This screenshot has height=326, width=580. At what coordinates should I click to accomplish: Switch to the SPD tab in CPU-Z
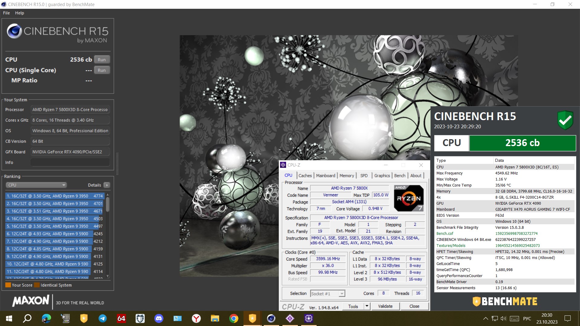[364, 175]
